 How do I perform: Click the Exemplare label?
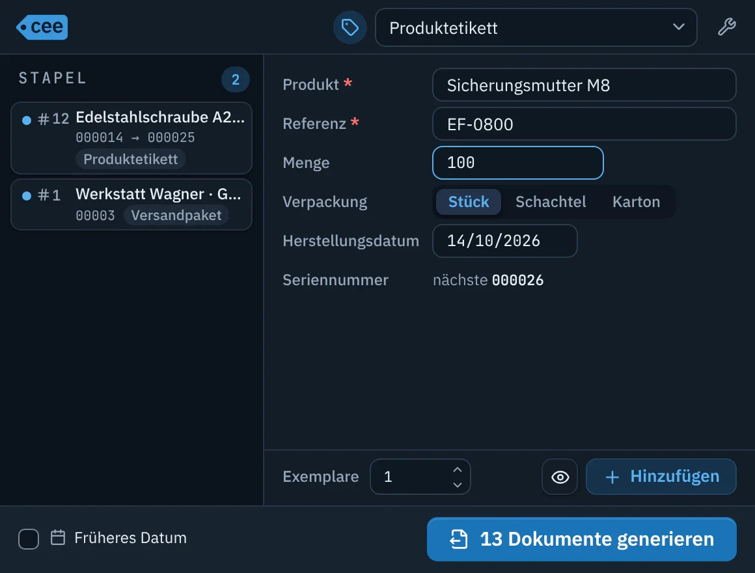pos(321,477)
